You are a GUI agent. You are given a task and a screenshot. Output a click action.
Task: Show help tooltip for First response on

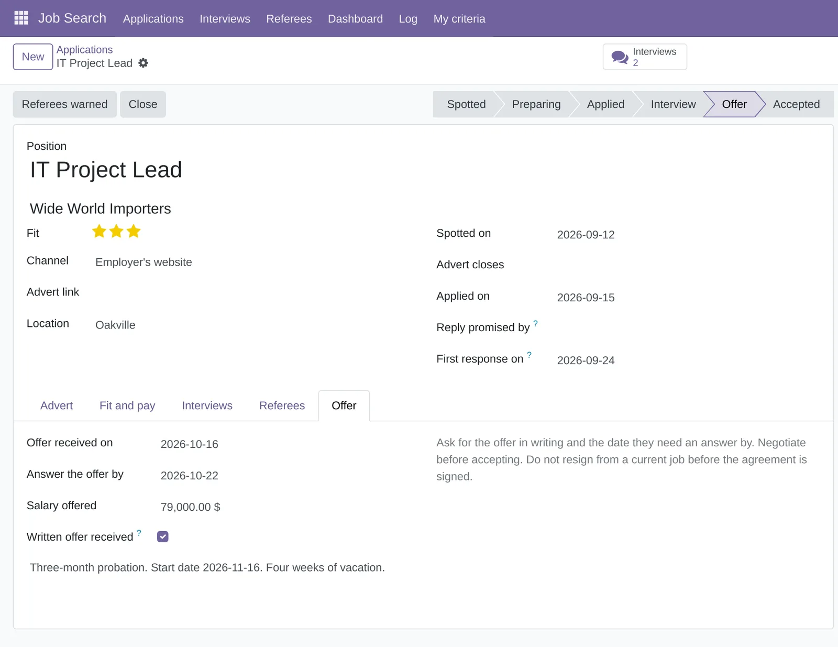pyautogui.click(x=529, y=355)
